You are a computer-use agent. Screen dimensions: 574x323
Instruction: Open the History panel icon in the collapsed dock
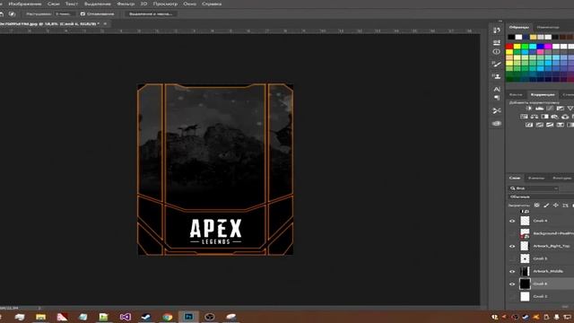tap(497, 31)
